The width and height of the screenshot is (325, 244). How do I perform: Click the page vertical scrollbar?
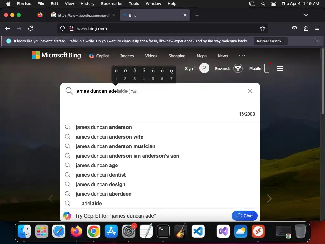322,81
